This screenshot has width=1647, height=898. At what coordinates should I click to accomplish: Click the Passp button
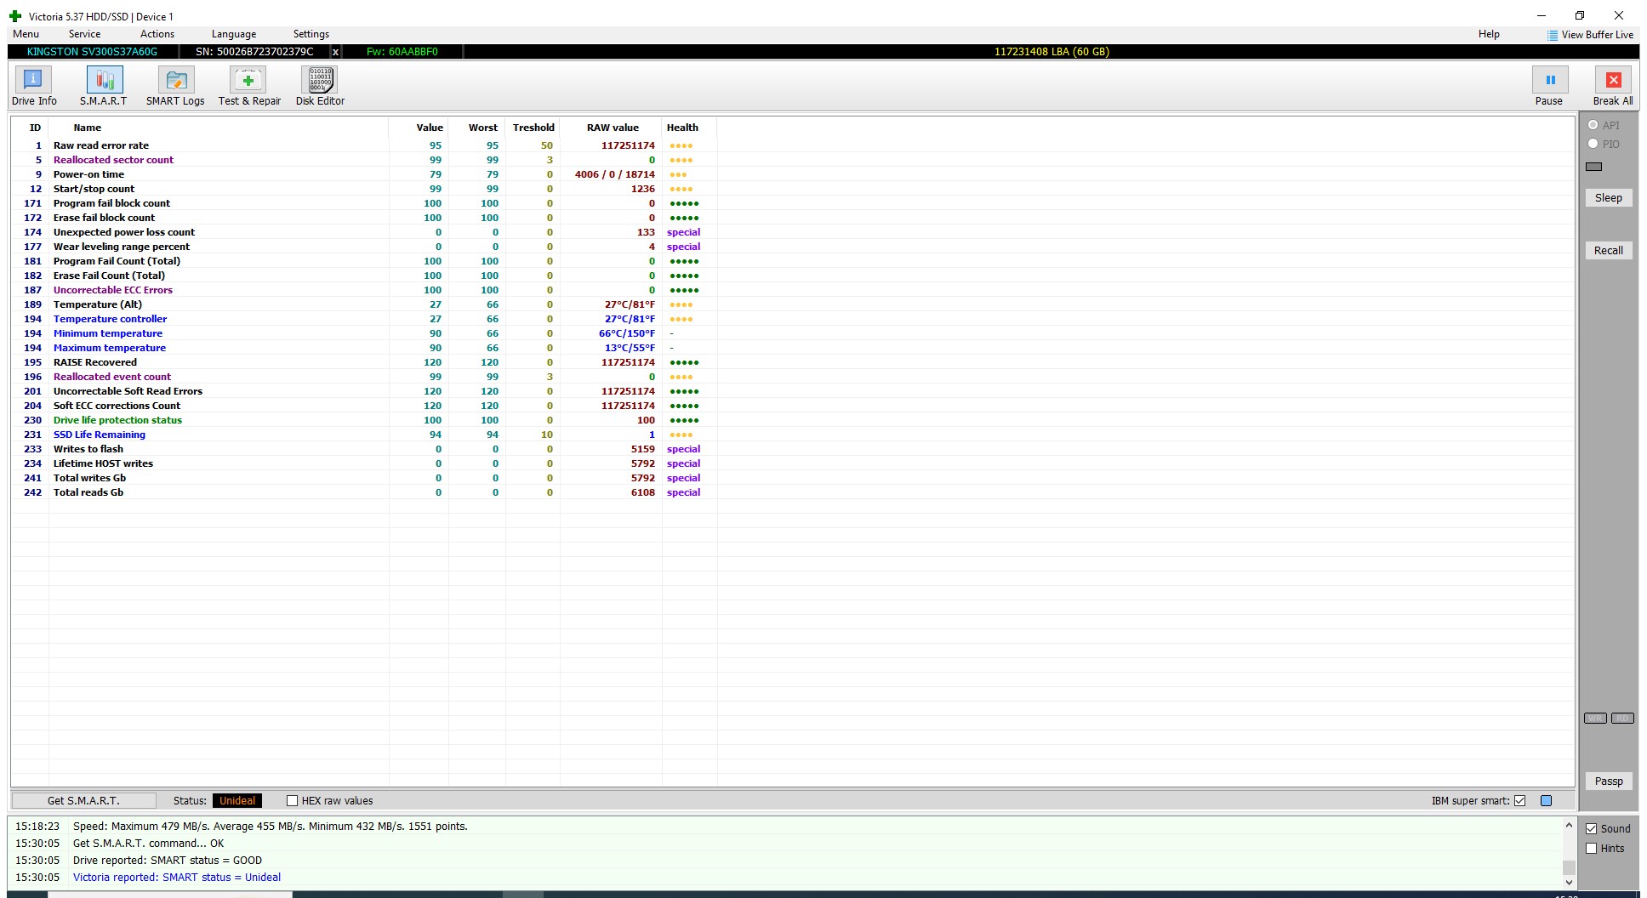1608,781
